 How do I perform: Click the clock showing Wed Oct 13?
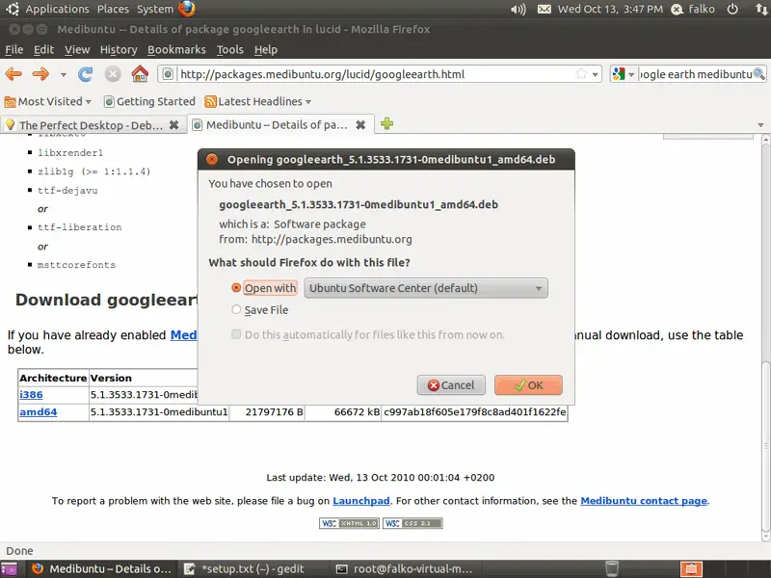point(610,9)
